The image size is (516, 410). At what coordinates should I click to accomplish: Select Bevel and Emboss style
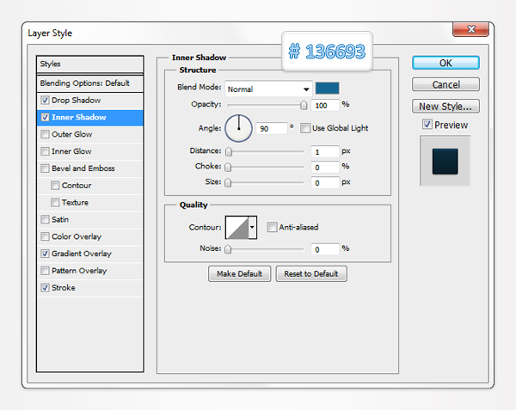83,168
